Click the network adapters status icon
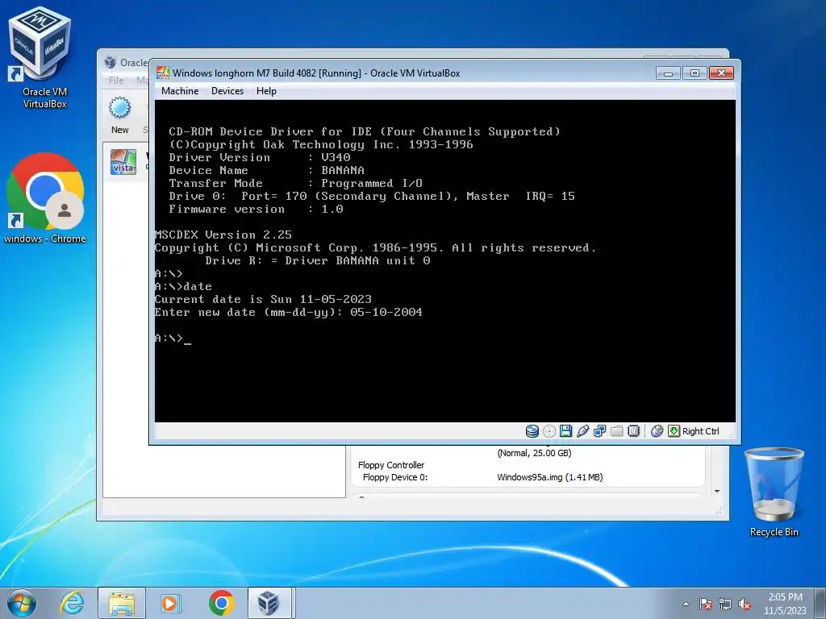Screen dimensions: 826x619 point(599,431)
